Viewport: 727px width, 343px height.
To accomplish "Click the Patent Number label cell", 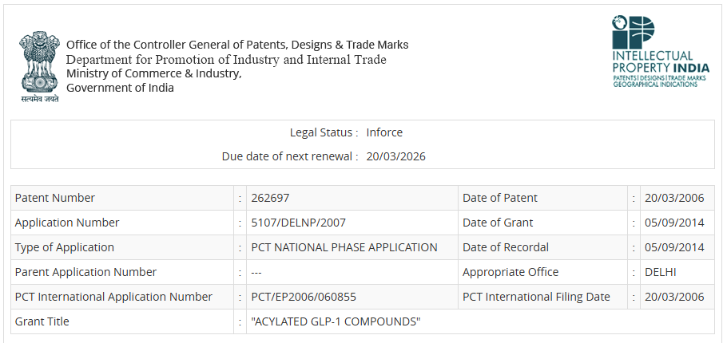I will pos(122,198).
